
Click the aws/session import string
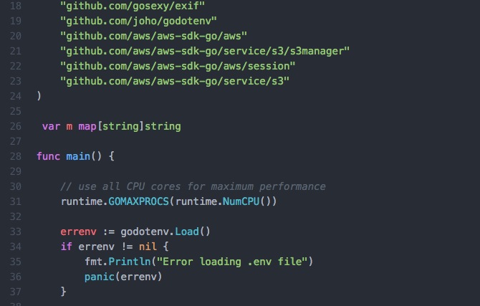tap(178, 66)
